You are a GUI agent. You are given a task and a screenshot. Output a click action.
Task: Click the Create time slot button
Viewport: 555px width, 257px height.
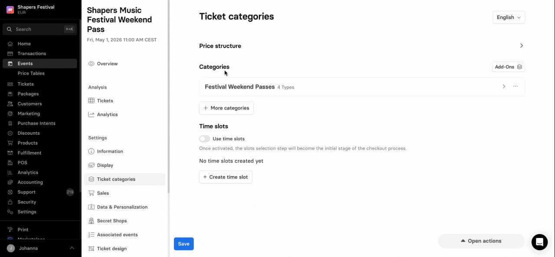pyautogui.click(x=225, y=177)
